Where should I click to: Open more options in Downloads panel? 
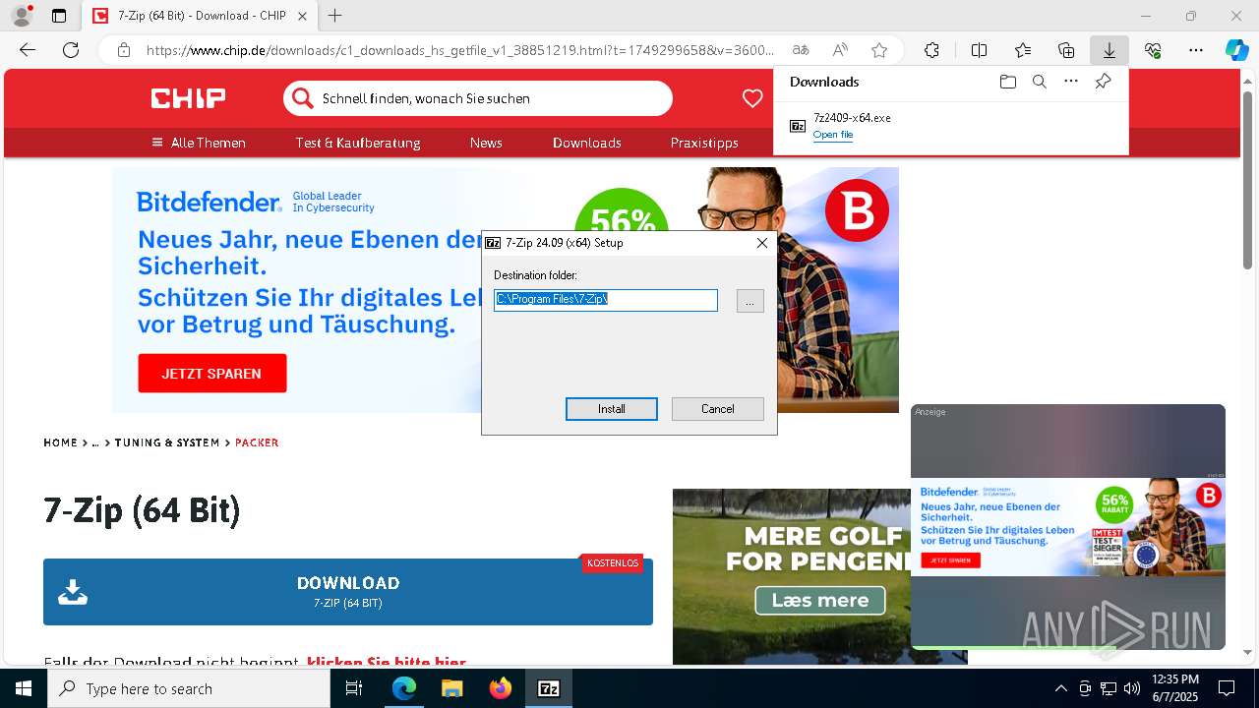pyautogui.click(x=1071, y=82)
